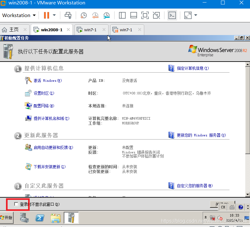
Task: Enter full screen mode
Action: coord(145,15)
